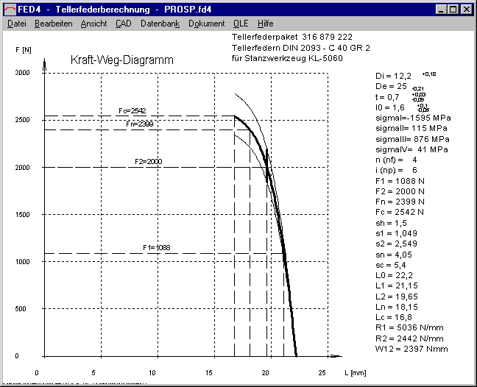Click the F2=2000 force label
This screenshot has width=477, height=387.
(x=149, y=161)
